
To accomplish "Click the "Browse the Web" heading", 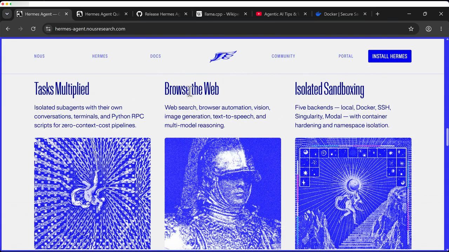I will (x=192, y=89).
